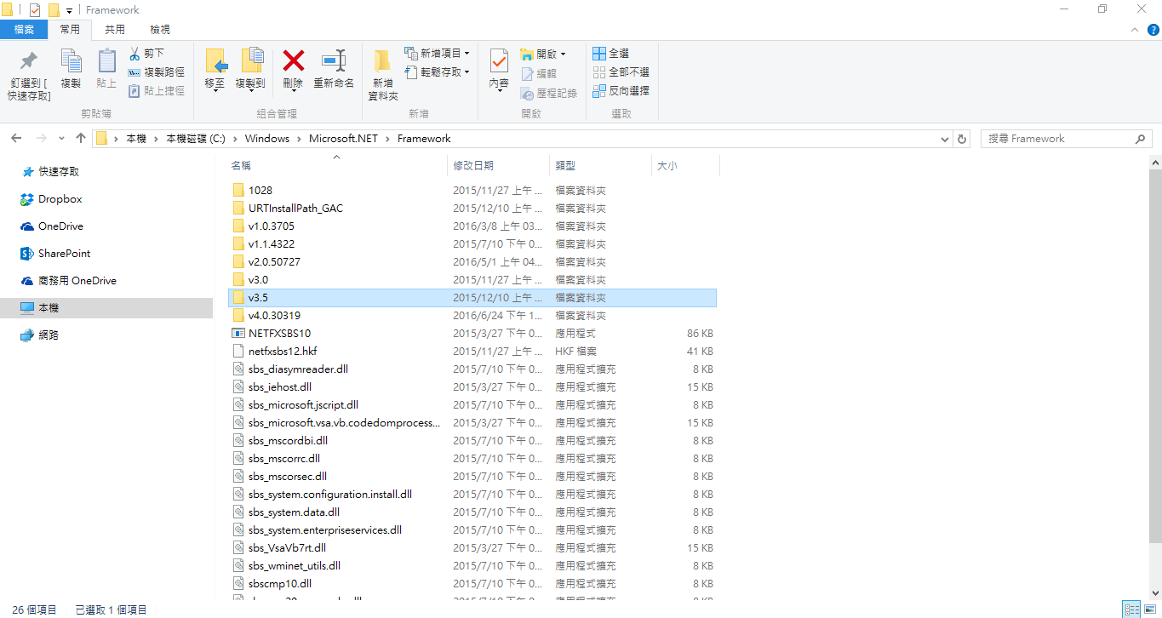The height and width of the screenshot is (618, 1162).
Task: Click Copy Path (複製路徑)
Action: 156,72
